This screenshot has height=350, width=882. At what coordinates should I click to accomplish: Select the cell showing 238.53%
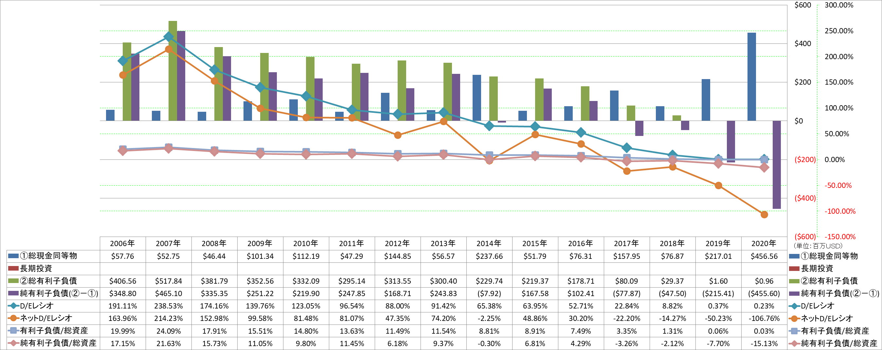click(x=169, y=306)
